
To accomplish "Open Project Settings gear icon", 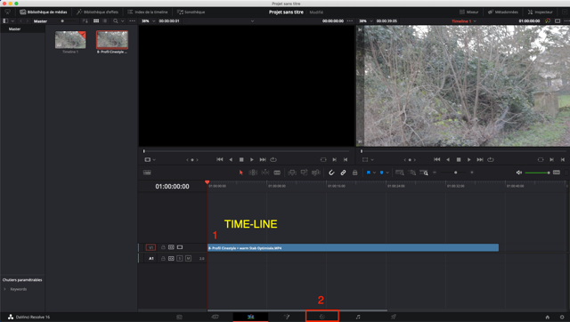I will tap(562, 318).
